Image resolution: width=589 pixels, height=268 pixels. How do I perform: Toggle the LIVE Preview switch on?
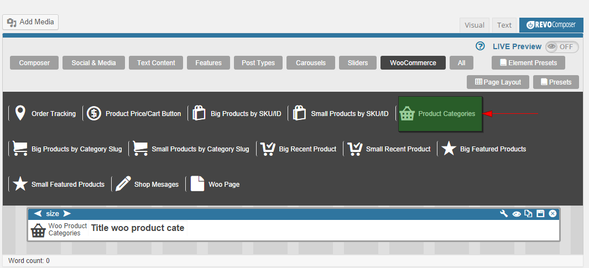[561, 47]
